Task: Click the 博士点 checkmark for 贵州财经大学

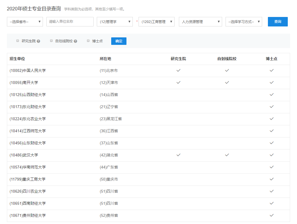Action: pos(271,215)
